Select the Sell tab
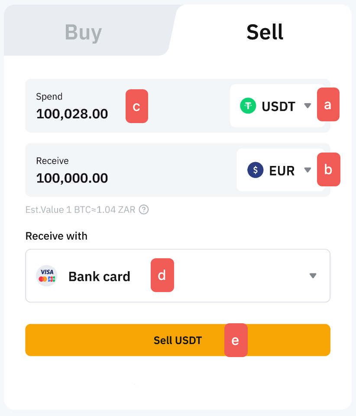The image size is (356, 416). [265, 32]
